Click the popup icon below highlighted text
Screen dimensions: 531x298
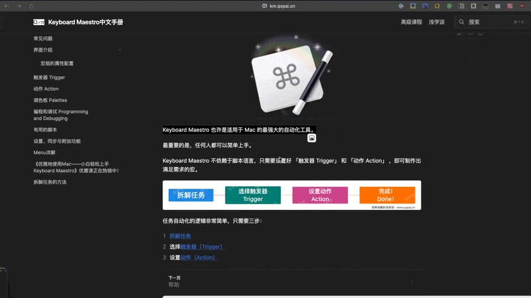pyautogui.click(x=311, y=138)
